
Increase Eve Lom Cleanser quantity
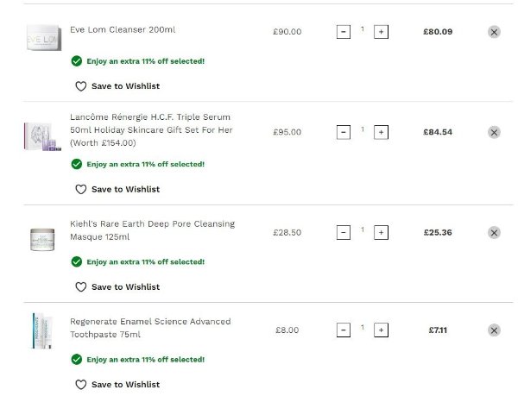(382, 32)
